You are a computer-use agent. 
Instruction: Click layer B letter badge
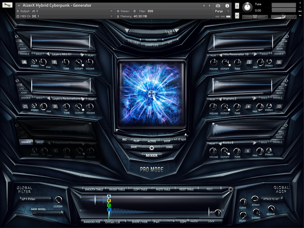coord(279,62)
